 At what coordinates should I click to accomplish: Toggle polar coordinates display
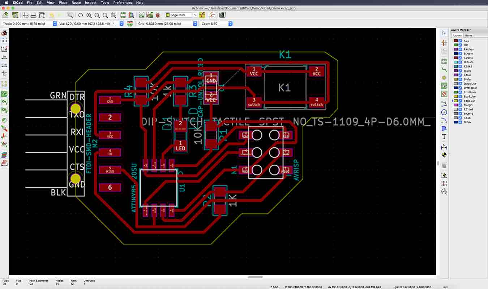[4, 49]
